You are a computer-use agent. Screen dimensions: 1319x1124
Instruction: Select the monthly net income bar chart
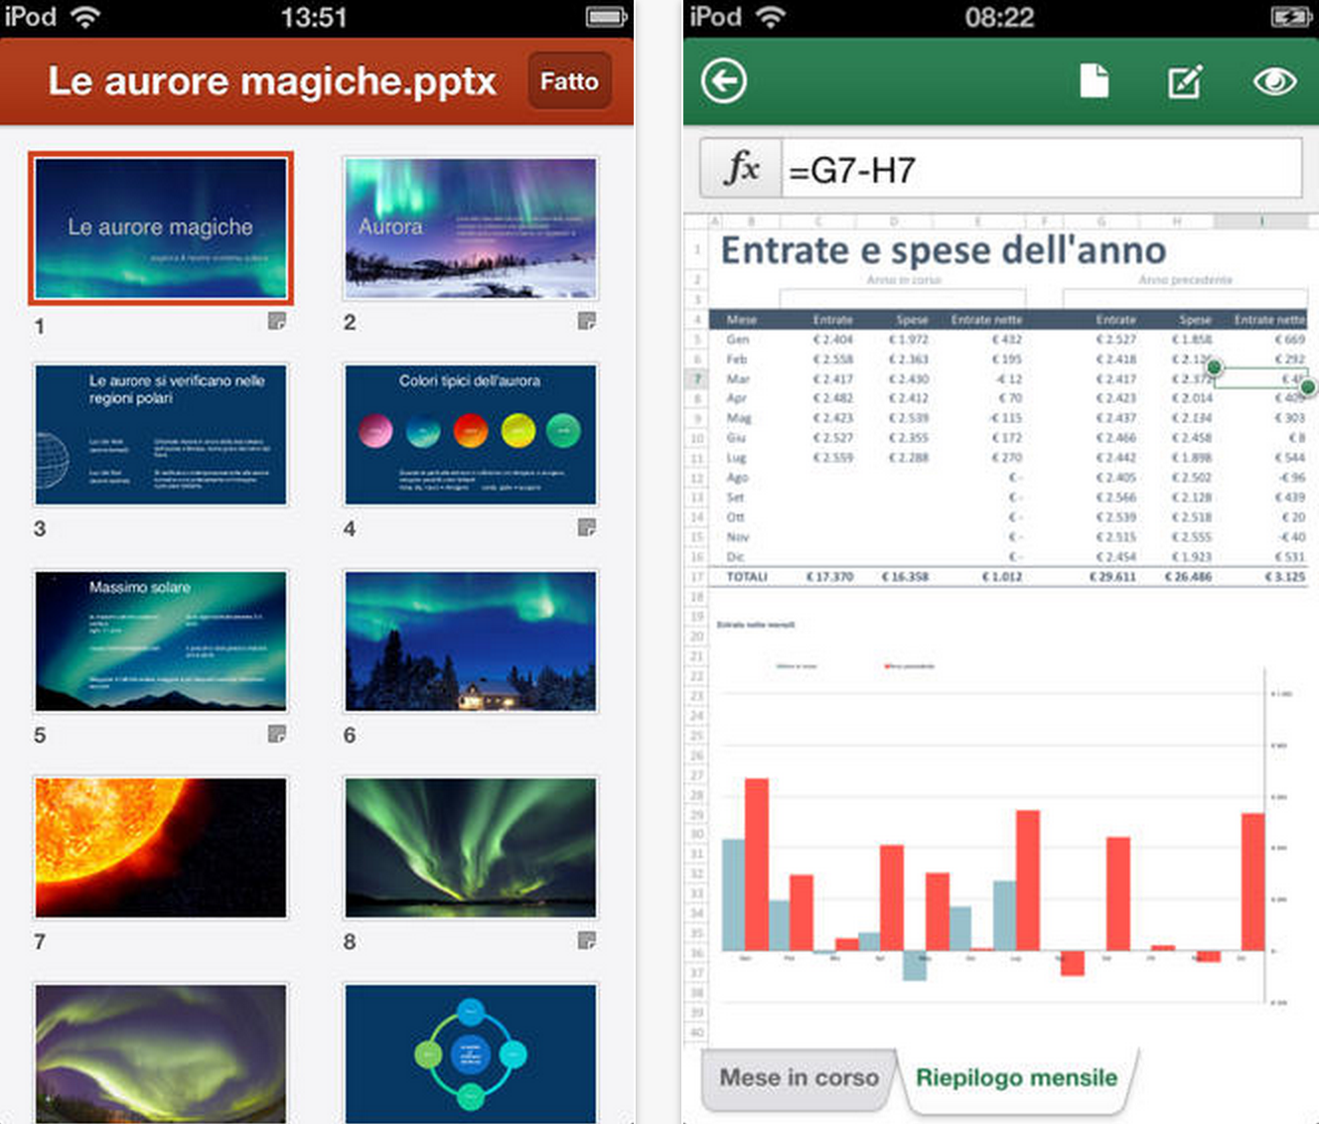(x=1005, y=814)
